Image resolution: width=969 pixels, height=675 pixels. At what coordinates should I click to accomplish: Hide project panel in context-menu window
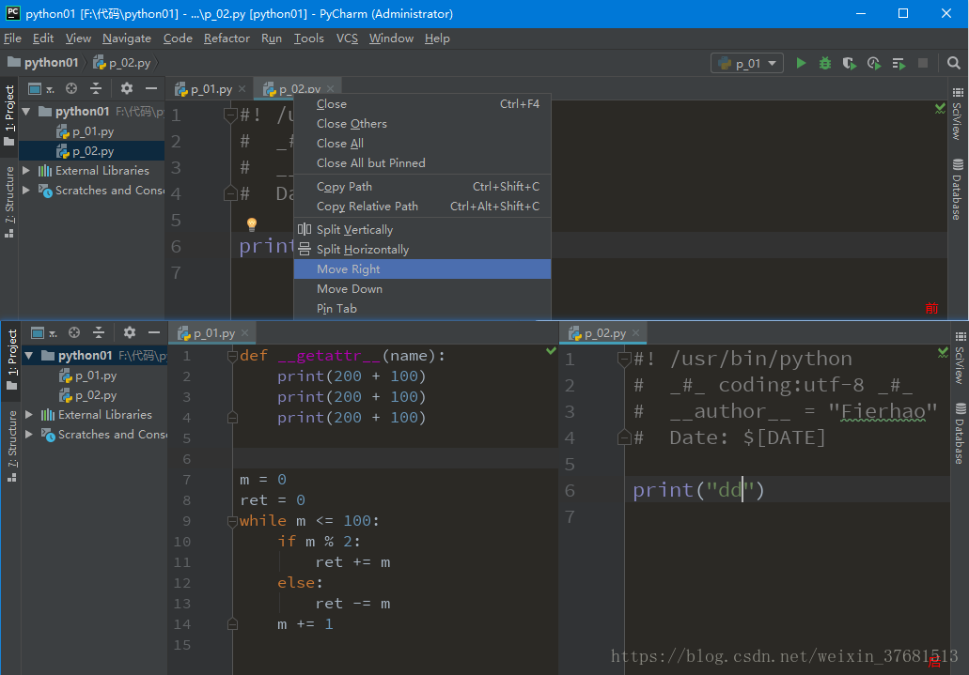point(150,89)
